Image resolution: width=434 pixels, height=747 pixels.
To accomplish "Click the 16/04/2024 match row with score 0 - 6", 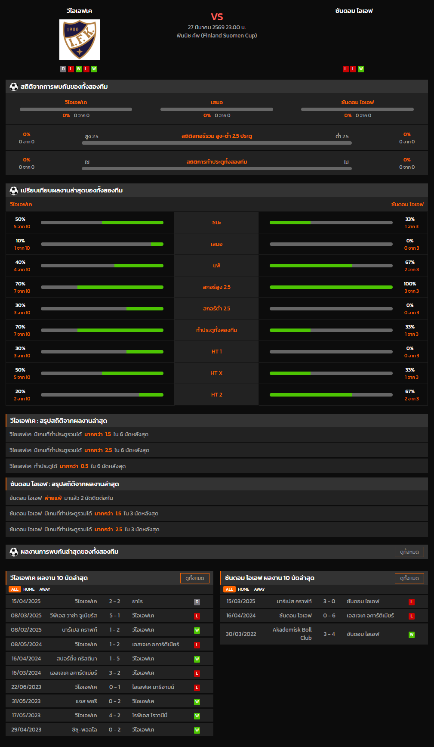I will point(323,616).
